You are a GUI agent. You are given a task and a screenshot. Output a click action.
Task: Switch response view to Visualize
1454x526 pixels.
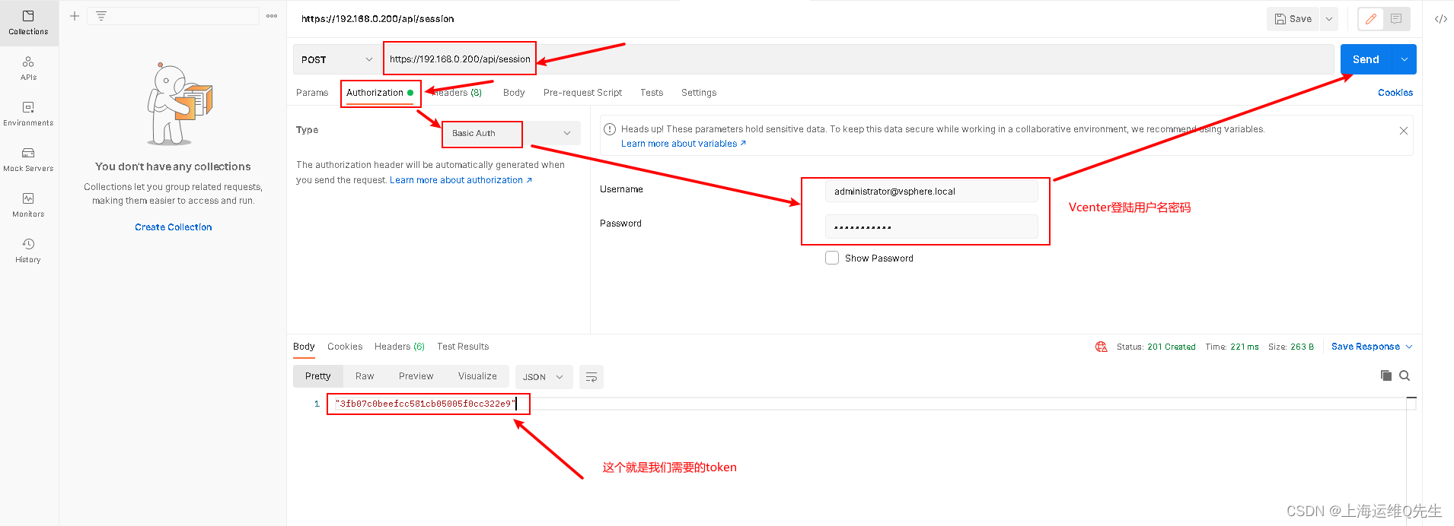click(477, 376)
